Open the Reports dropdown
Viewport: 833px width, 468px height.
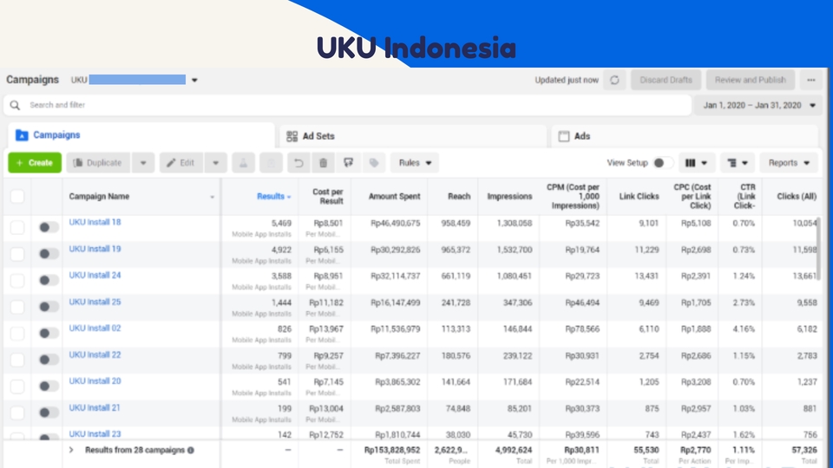pyautogui.click(x=789, y=163)
